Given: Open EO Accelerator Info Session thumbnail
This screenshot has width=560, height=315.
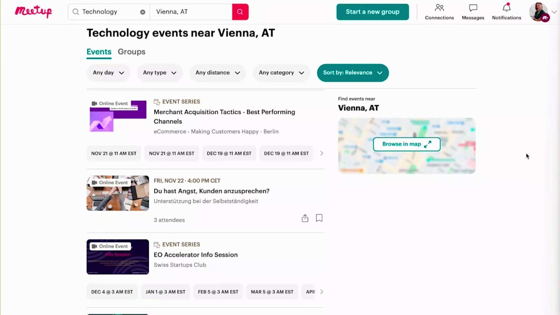Looking at the screenshot, I should [x=118, y=257].
